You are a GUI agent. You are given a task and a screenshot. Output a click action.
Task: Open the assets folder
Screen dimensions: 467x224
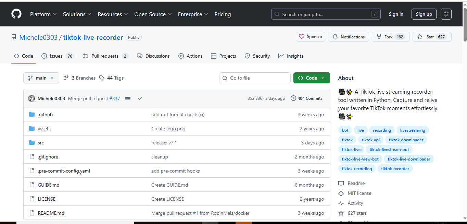(x=44, y=129)
